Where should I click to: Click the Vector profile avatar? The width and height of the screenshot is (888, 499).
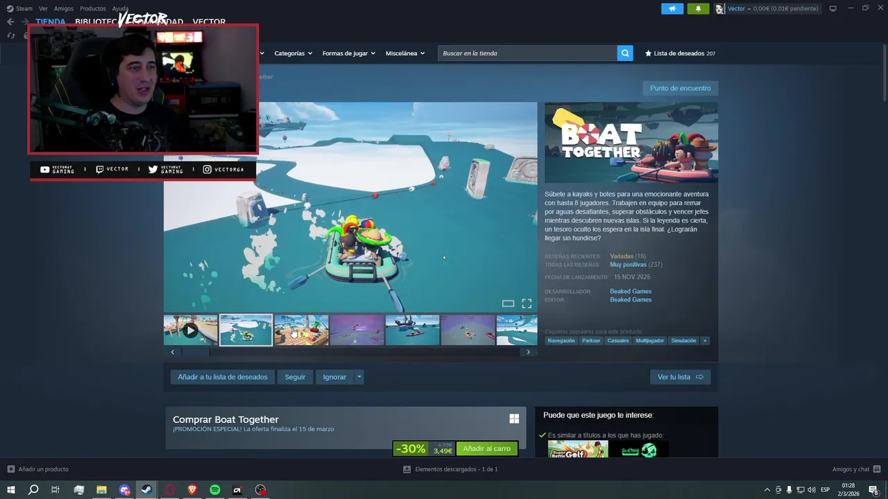(719, 9)
